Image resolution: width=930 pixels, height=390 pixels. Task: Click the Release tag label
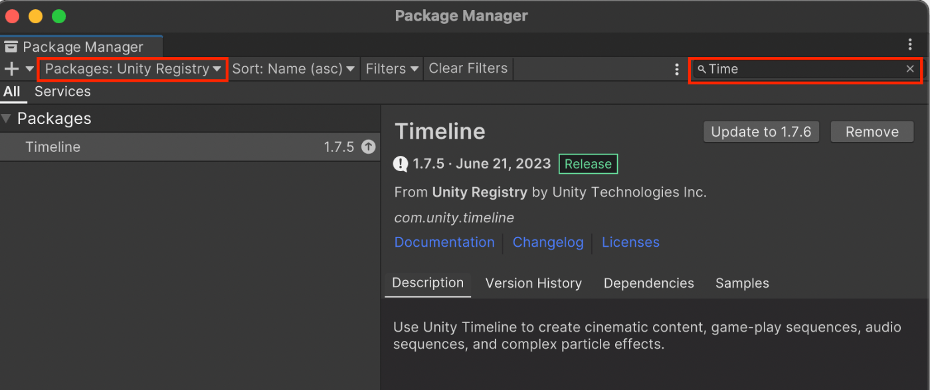pyautogui.click(x=588, y=164)
